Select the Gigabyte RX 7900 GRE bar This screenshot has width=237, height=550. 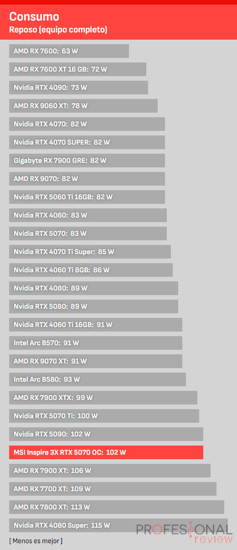click(x=87, y=161)
